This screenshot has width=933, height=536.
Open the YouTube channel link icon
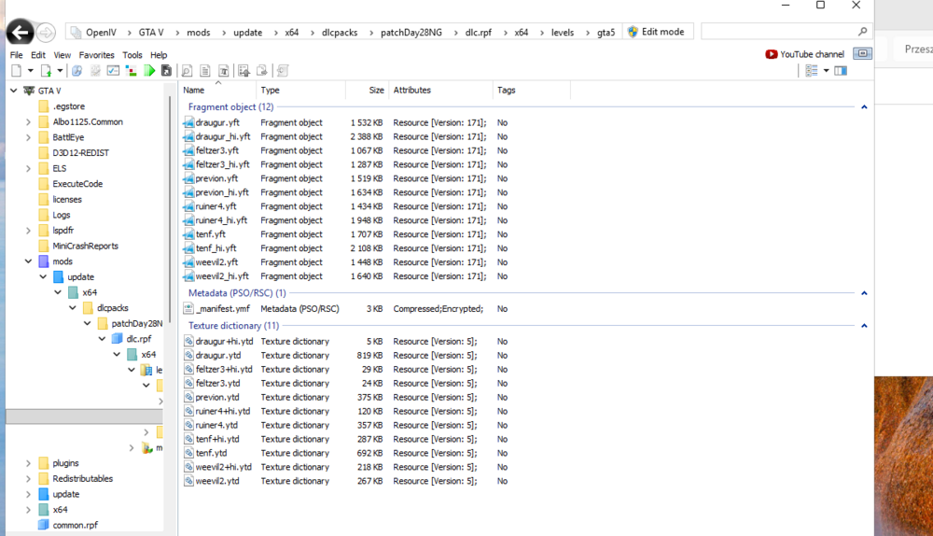coord(772,54)
